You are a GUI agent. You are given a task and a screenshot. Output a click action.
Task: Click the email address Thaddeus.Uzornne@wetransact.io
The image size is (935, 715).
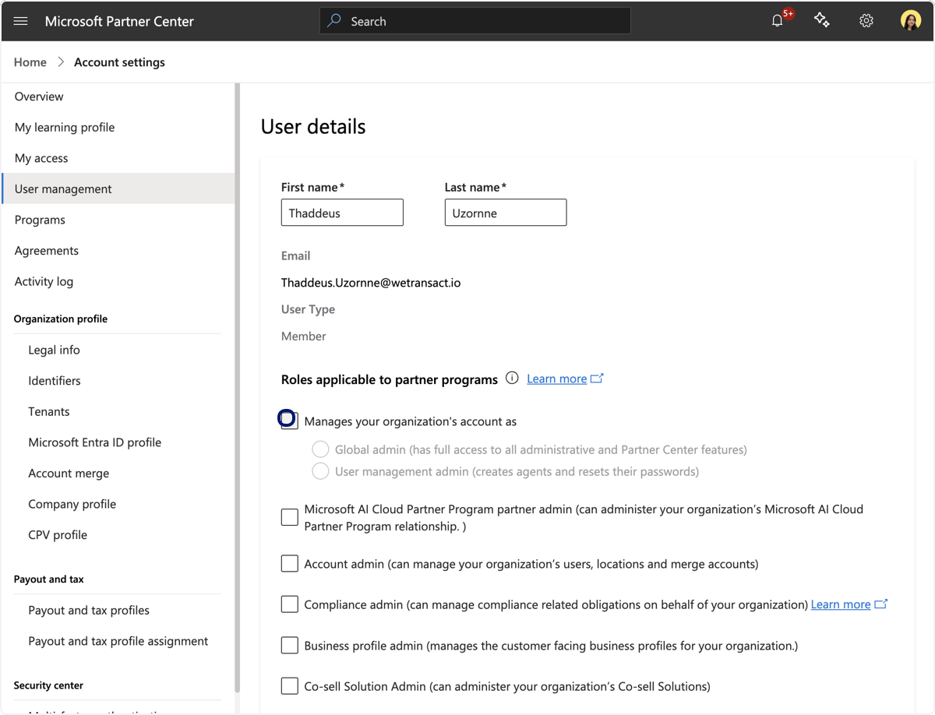click(x=371, y=283)
